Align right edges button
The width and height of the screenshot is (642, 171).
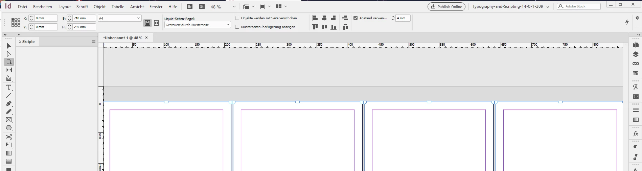pyautogui.click(x=334, y=18)
